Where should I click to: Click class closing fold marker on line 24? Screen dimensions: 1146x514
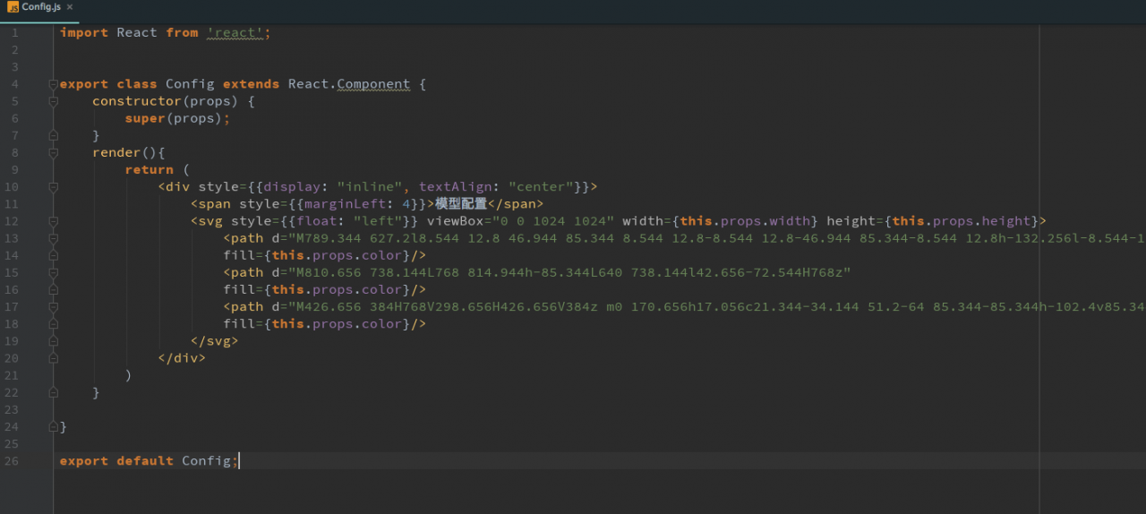coord(53,426)
